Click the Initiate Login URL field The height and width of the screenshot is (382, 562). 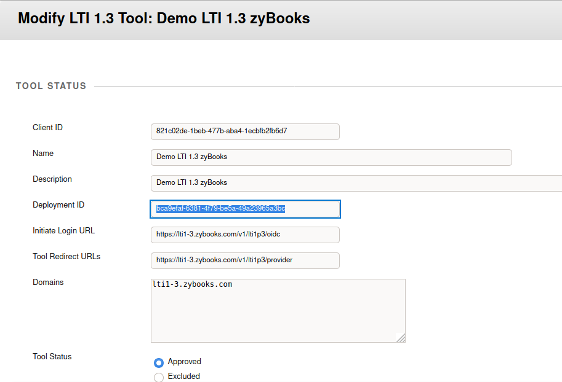pos(245,235)
